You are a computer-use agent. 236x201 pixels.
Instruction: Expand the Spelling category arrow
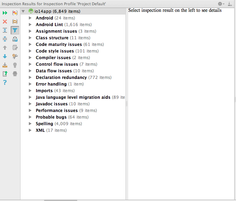pos(30,124)
